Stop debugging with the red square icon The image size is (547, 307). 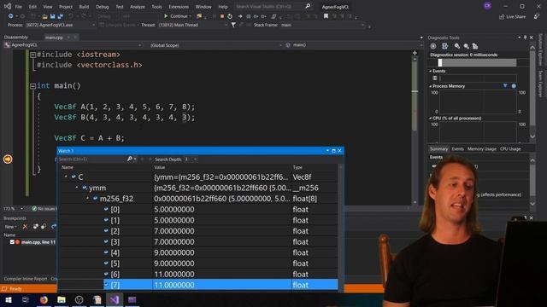222,16
